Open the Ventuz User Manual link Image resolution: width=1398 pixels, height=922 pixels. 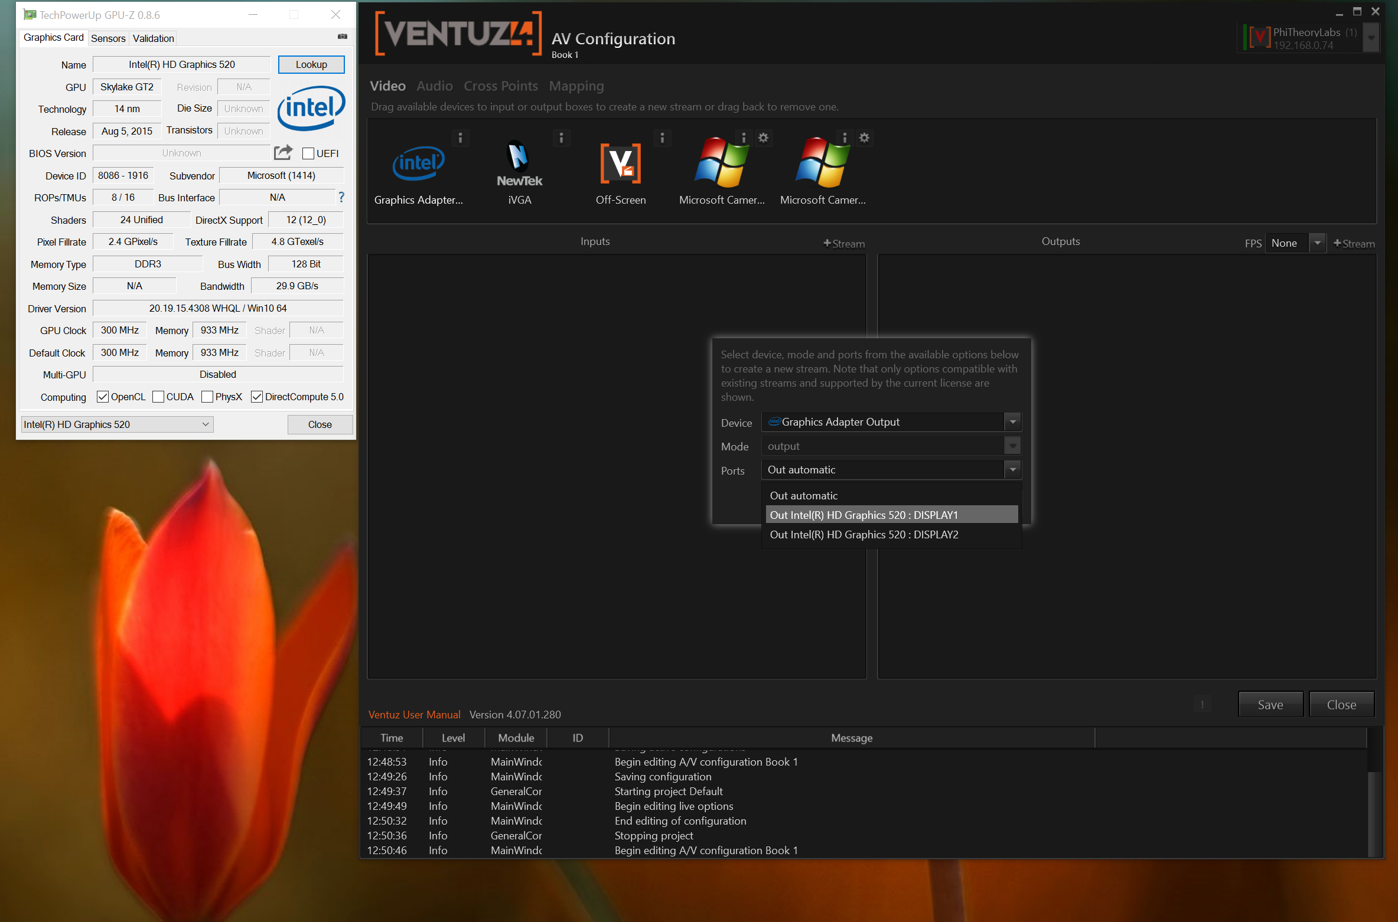(x=414, y=715)
